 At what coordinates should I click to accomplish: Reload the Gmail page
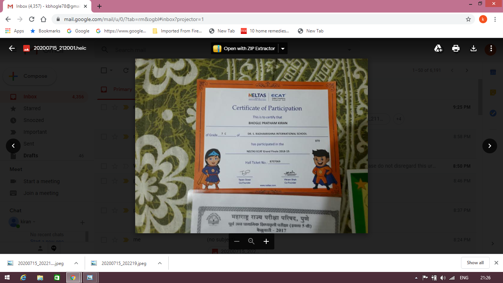(32, 19)
